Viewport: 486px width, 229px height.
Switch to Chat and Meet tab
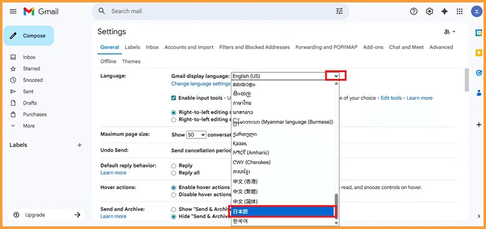pos(406,47)
